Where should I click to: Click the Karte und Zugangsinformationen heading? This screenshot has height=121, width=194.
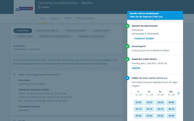(x=39, y=75)
